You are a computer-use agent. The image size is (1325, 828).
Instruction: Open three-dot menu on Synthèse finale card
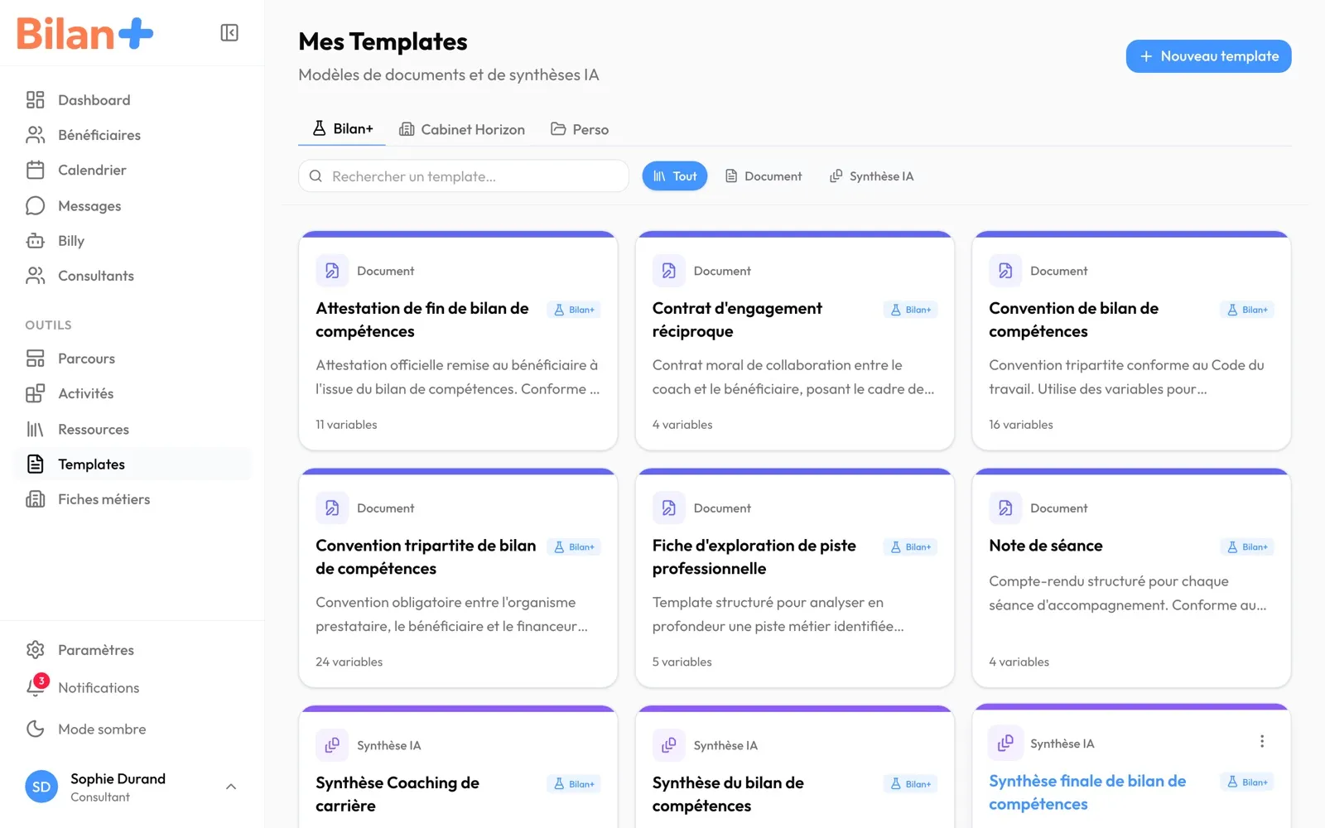click(x=1262, y=741)
